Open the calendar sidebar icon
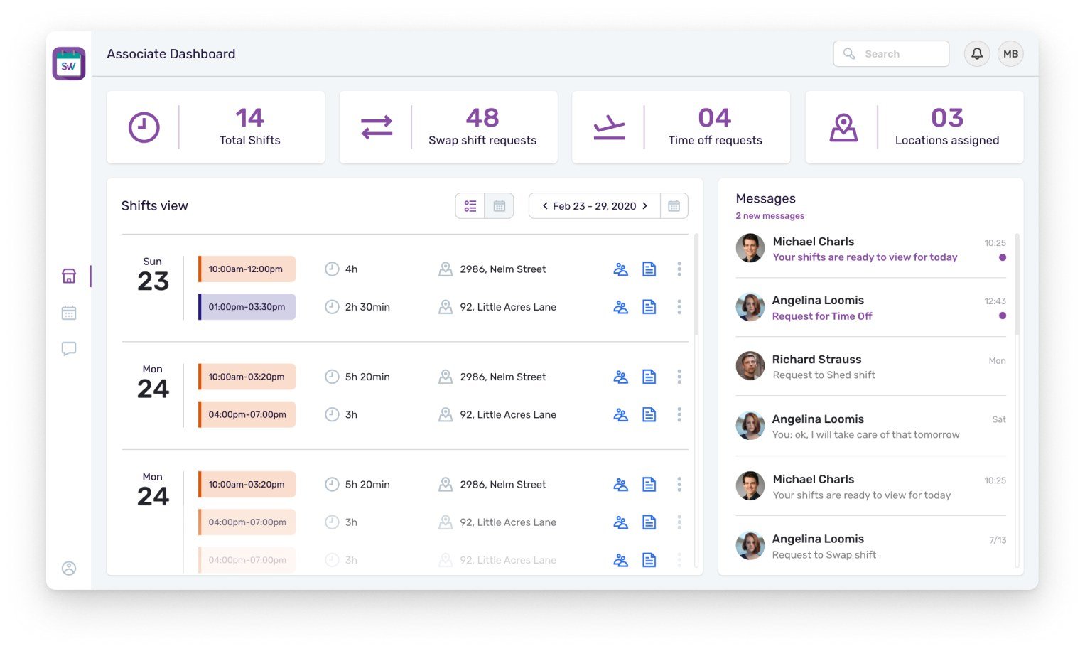Image resolution: width=1085 pixels, height=651 pixels. [x=69, y=313]
